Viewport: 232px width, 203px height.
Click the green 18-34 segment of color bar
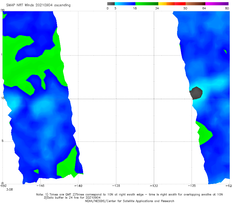click(147, 4)
